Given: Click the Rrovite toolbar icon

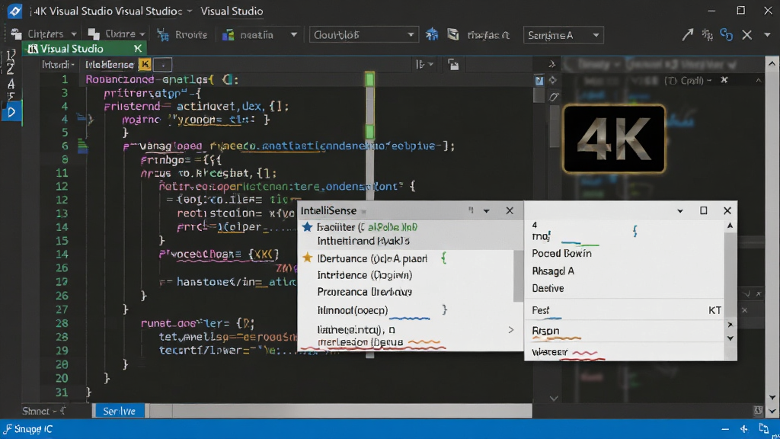Looking at the screenshot, I should point(163,34).
